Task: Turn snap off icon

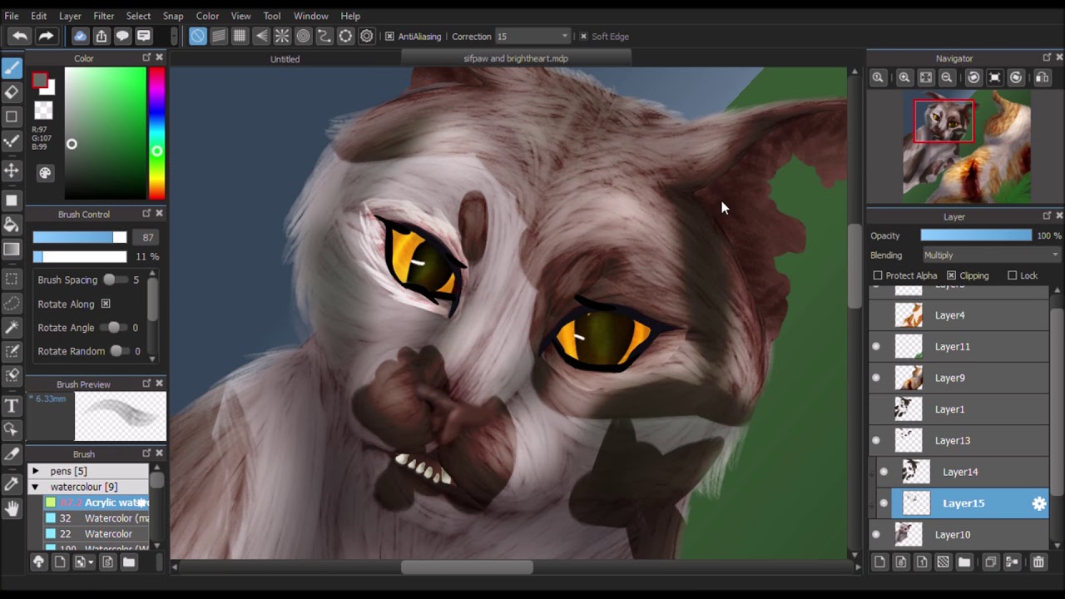Action: pos(197,36)
